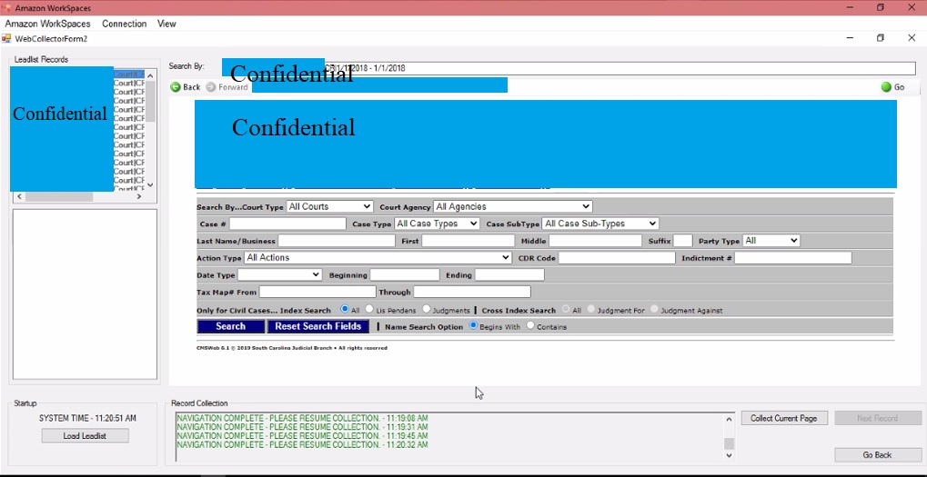Click the Ending date input field
Screen dimensions: 927x477
tap(509, 275)
